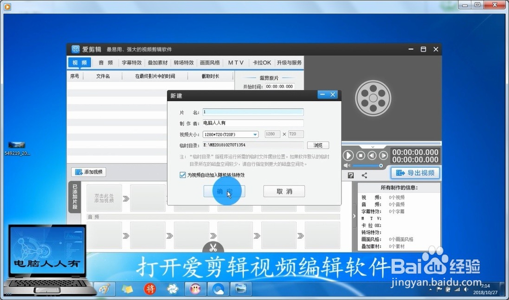The height and width of the screenshot is (300, 509).
Task: Open the 视频大小 resolution dropdown
Action: pyautogui.click(x=231, y=134)
